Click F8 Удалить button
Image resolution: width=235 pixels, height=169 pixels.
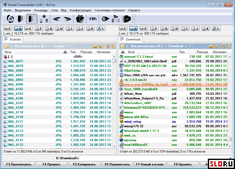coord(183,164)
